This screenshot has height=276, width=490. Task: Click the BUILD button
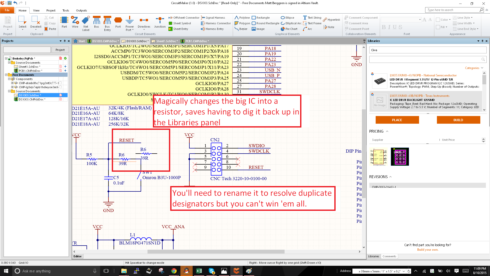pos(458,120)
